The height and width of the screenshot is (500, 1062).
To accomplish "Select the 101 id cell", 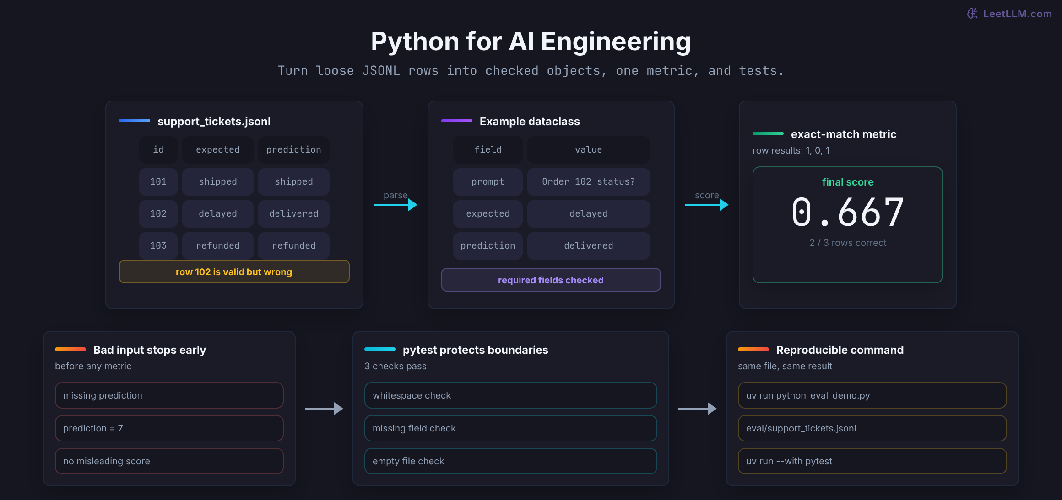I will click(158, 182).
